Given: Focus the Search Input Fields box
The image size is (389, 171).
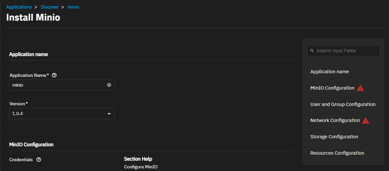Looking at the screenshot, I should (x=343, y=51).
